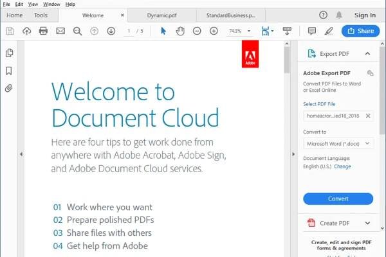Open the Window menu
The height and width of the screenshot is (257, 386).
tap(51, 4)
